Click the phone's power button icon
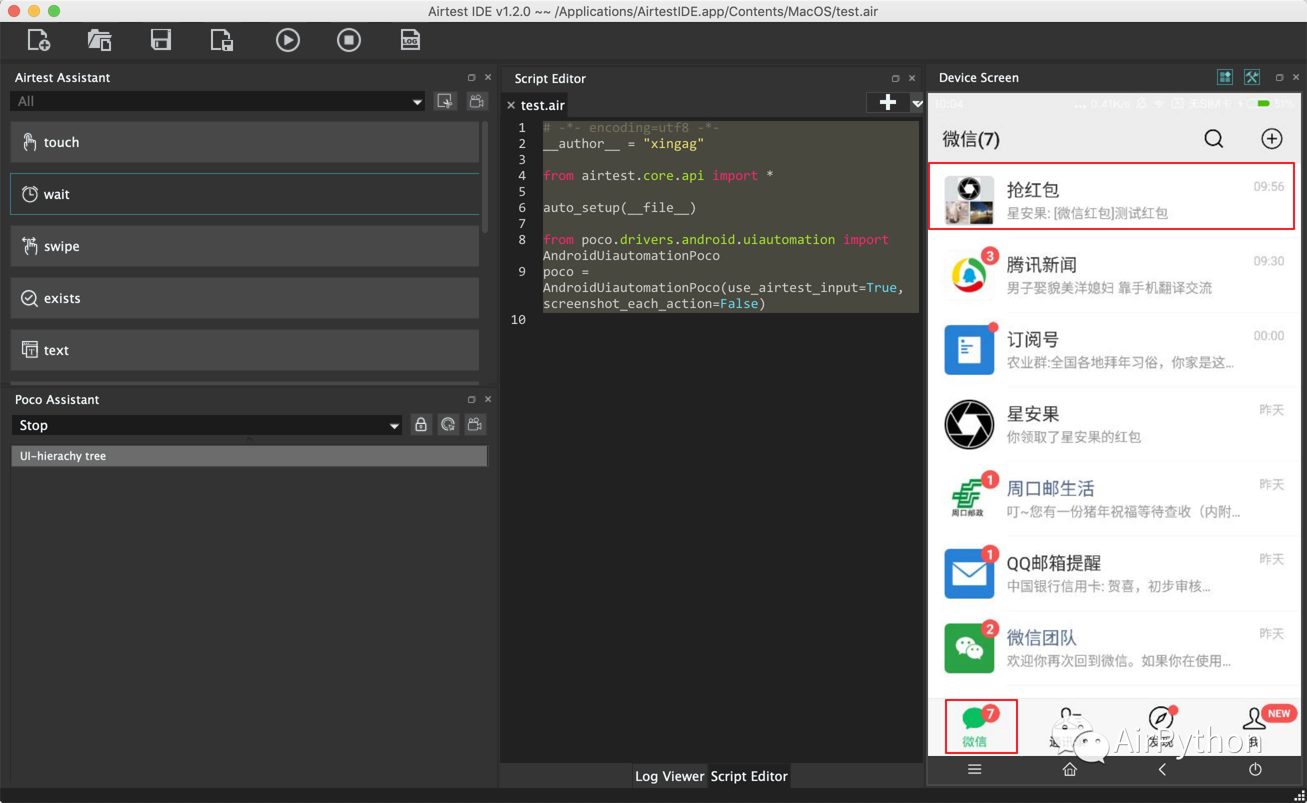 tap(1255, 769)
